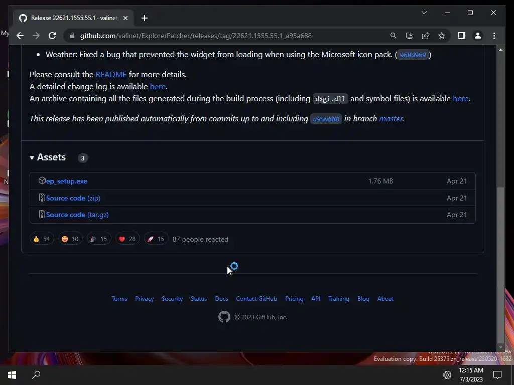Open the detailed change log 'here' link

158,86
